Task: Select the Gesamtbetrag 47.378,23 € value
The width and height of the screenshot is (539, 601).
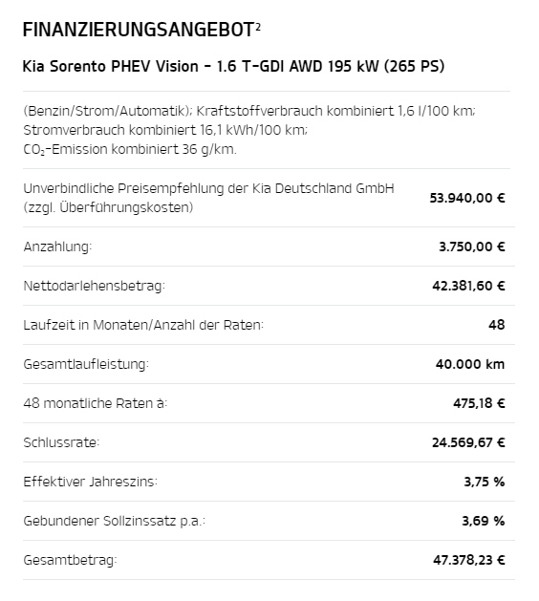Action: point(469,560)
